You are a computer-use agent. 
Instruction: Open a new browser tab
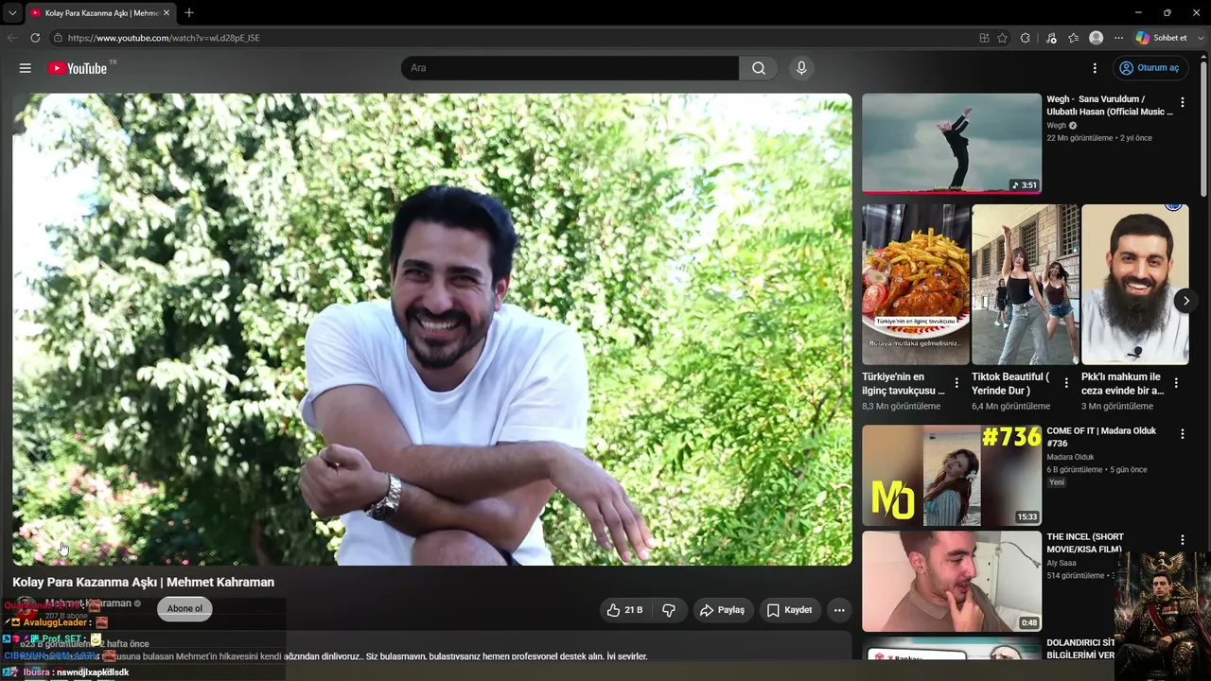tap(189, 12)
